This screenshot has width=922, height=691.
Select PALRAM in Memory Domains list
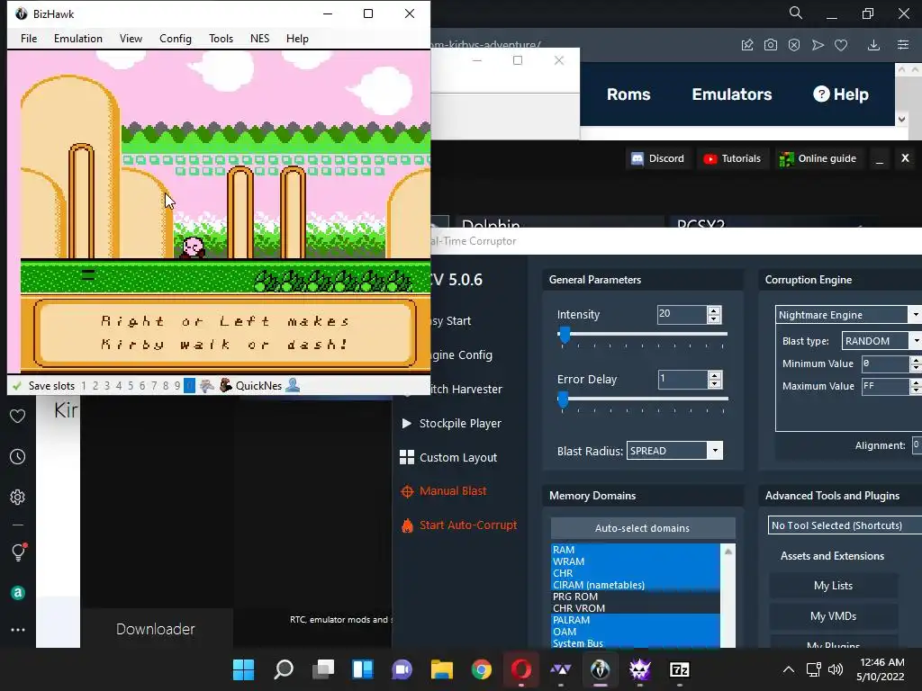click(635, 621)
